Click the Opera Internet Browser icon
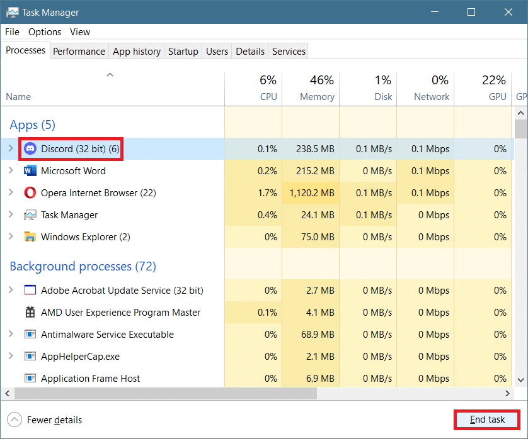Image resolution: width=528 pixels, height=439 pixels. (x=30, y=193)
